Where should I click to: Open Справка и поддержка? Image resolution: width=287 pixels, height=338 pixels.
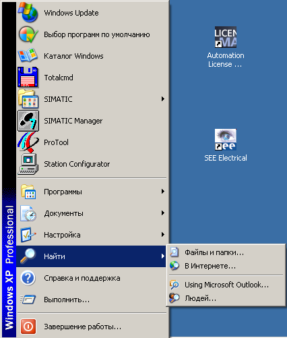(x=92, y=278)
